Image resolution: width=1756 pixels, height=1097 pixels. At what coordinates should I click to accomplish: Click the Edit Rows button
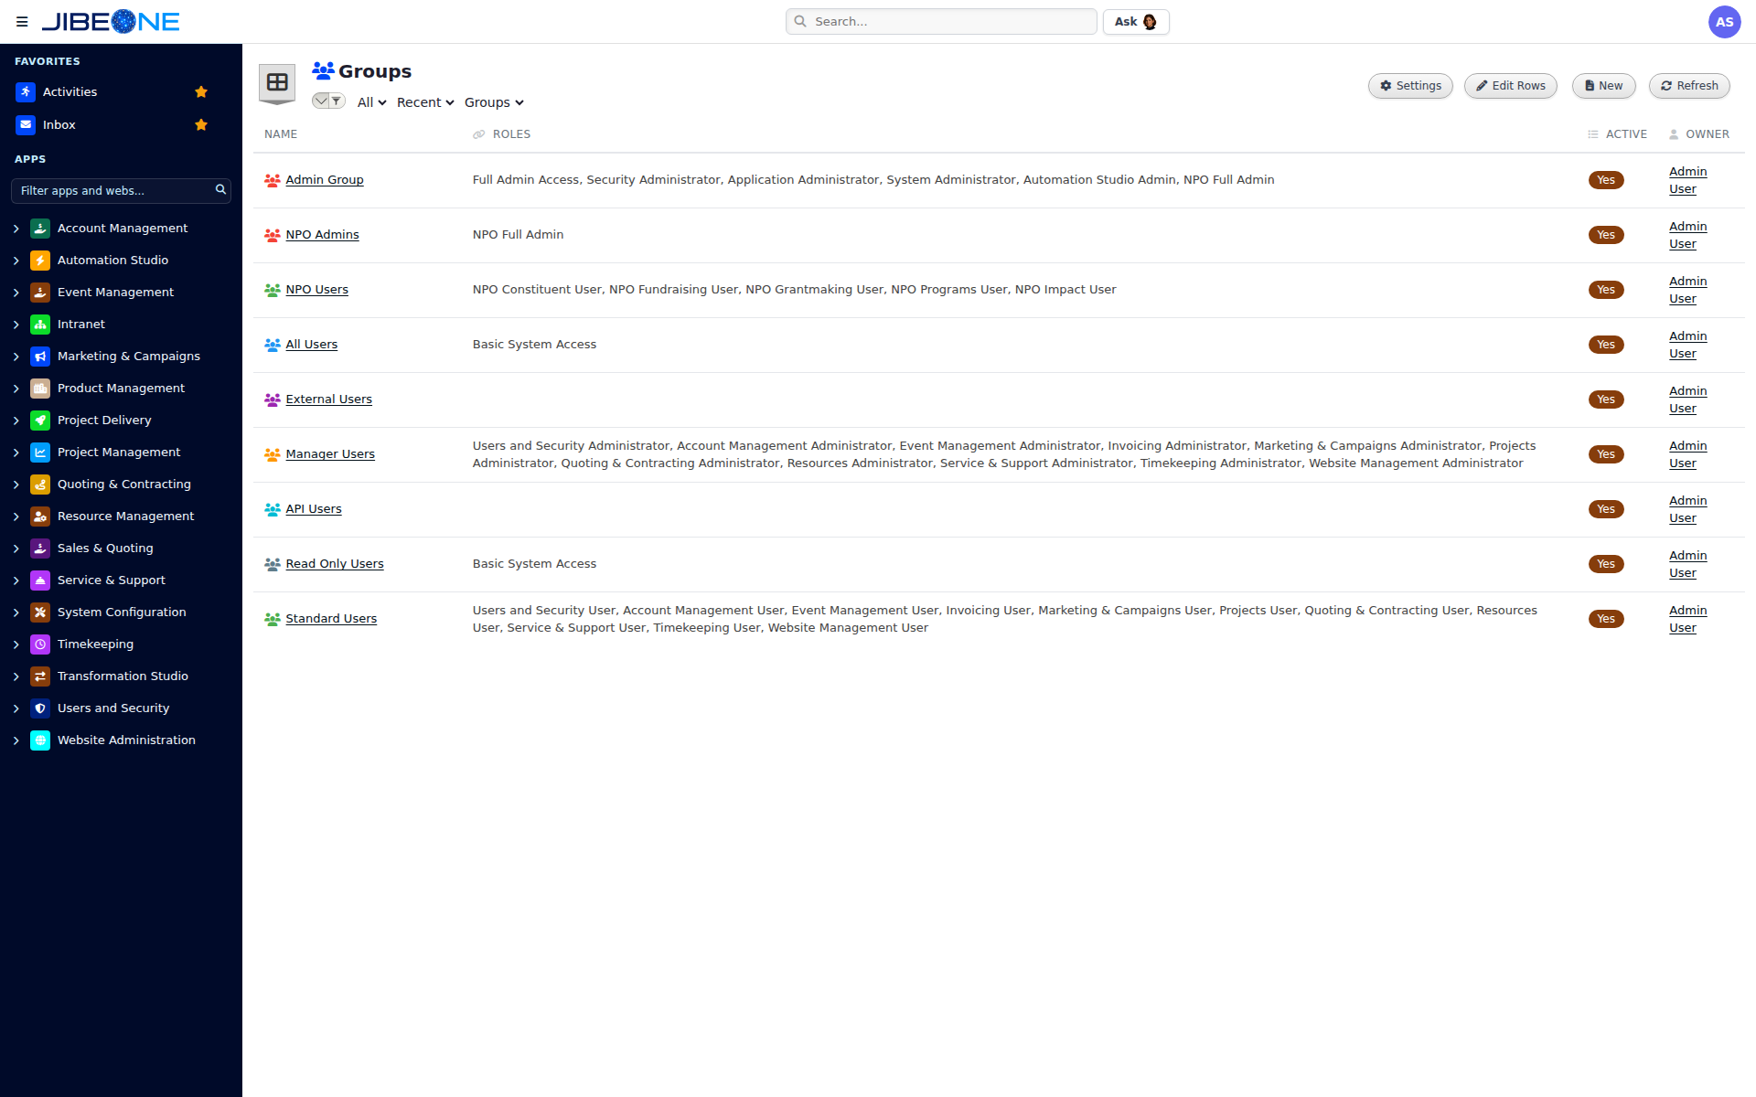(1511, 86)
